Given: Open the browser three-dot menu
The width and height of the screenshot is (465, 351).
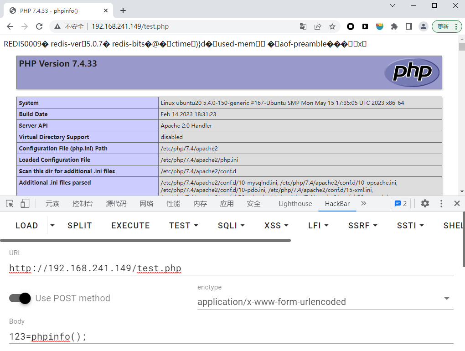Looking at the screenshot, I should [456, 26].
